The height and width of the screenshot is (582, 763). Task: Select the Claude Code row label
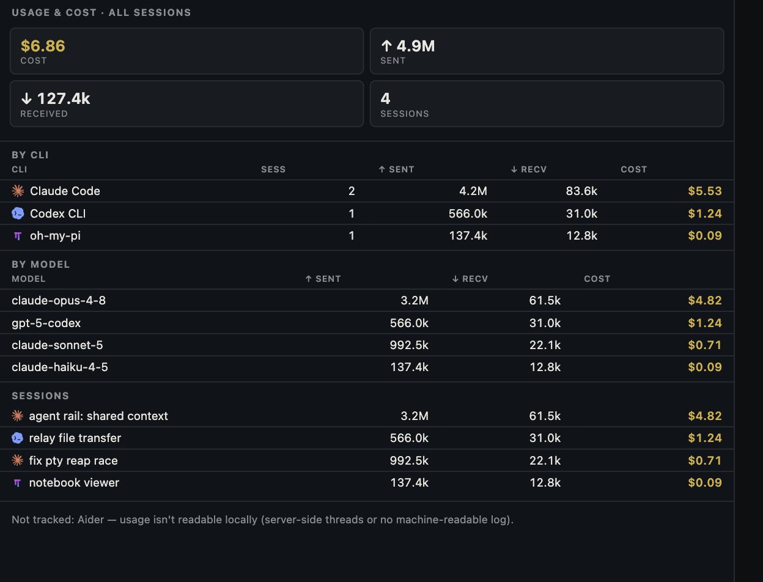click(65, 191)
